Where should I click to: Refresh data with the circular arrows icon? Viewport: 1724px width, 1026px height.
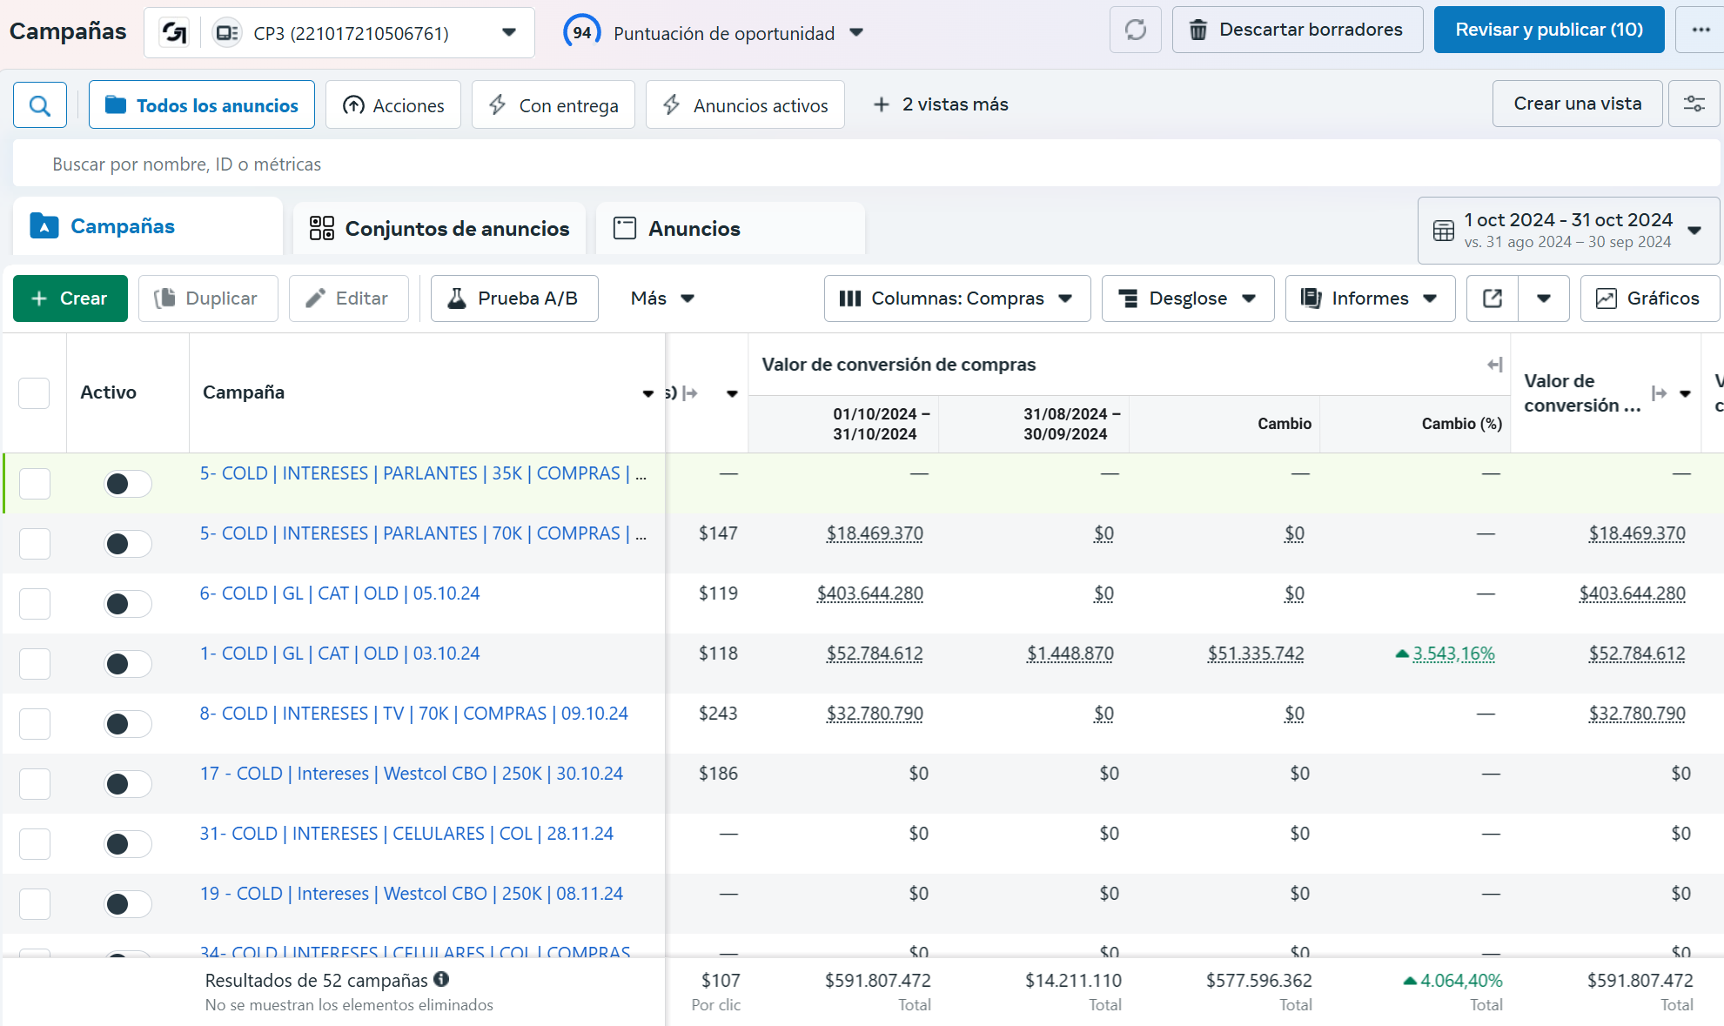click(x=1135, y=30)
